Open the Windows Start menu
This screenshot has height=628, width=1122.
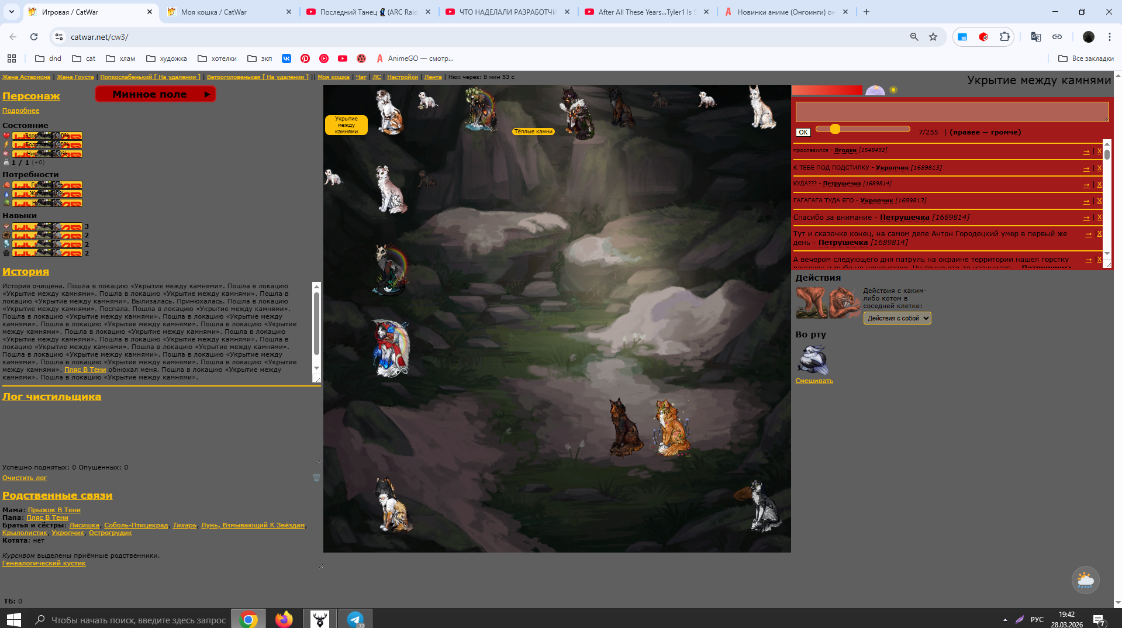pyautogui.click(x=13, y=619)
